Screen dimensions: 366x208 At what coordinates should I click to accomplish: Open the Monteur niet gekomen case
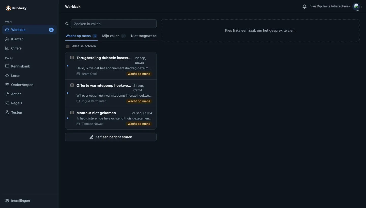(111, 118)
